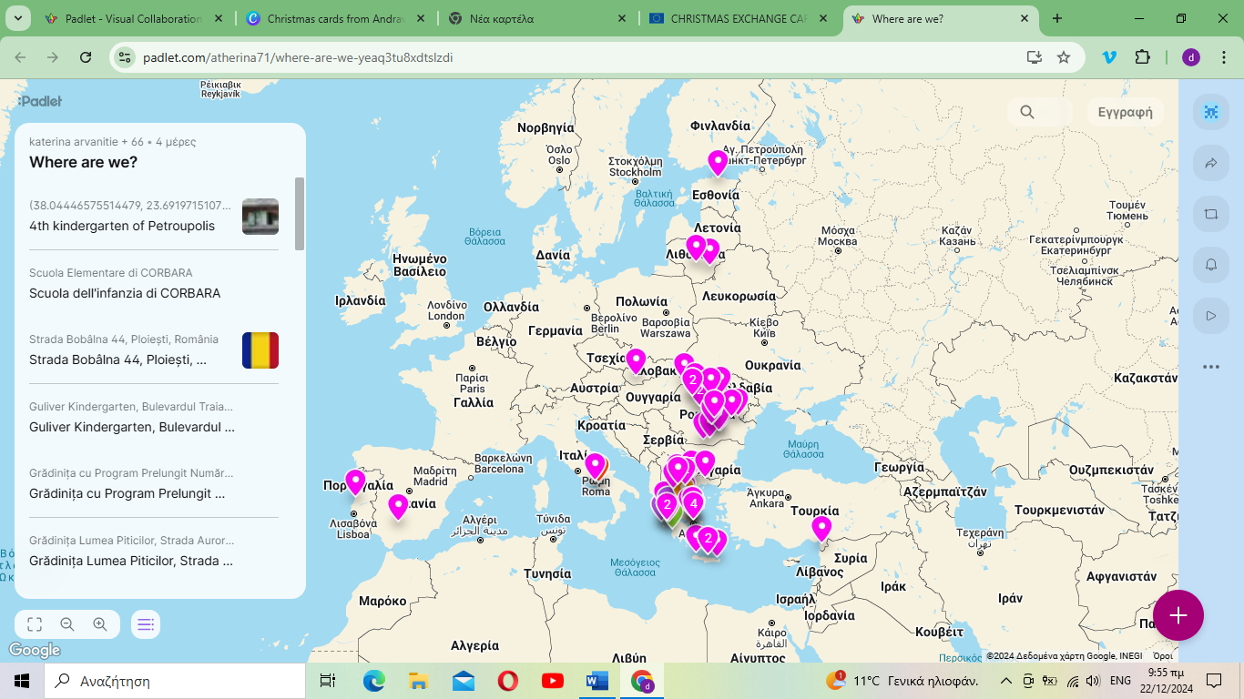
Task: Open the notifications bell
Action: (x=1210, y=265)
